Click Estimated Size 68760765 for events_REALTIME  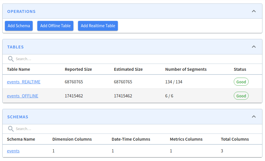click(x=123, y=82)
